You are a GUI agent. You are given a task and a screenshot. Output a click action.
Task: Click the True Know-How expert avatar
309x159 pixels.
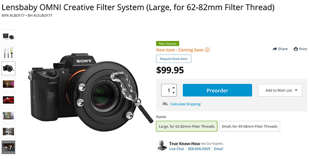(162, 145)
